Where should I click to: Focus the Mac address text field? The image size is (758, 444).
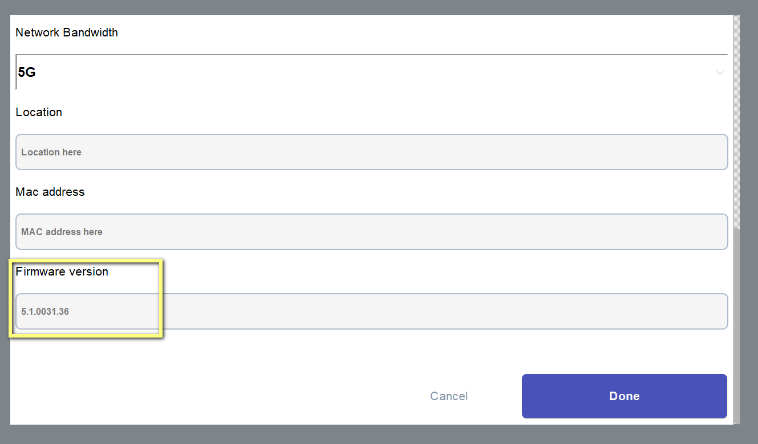point(371,232)
